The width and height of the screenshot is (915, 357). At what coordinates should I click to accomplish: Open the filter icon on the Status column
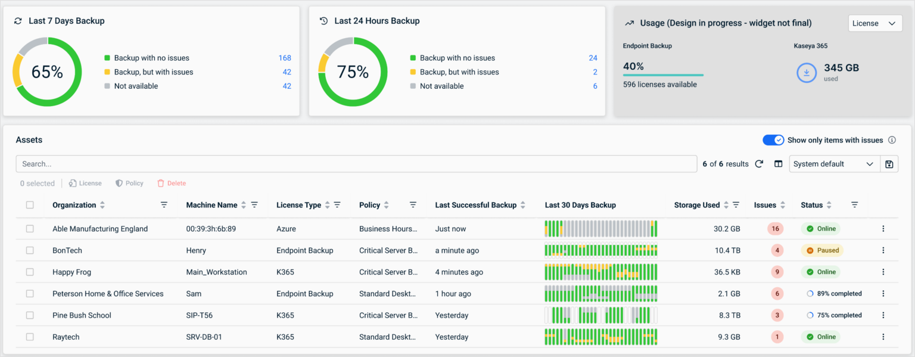(854, 204)
